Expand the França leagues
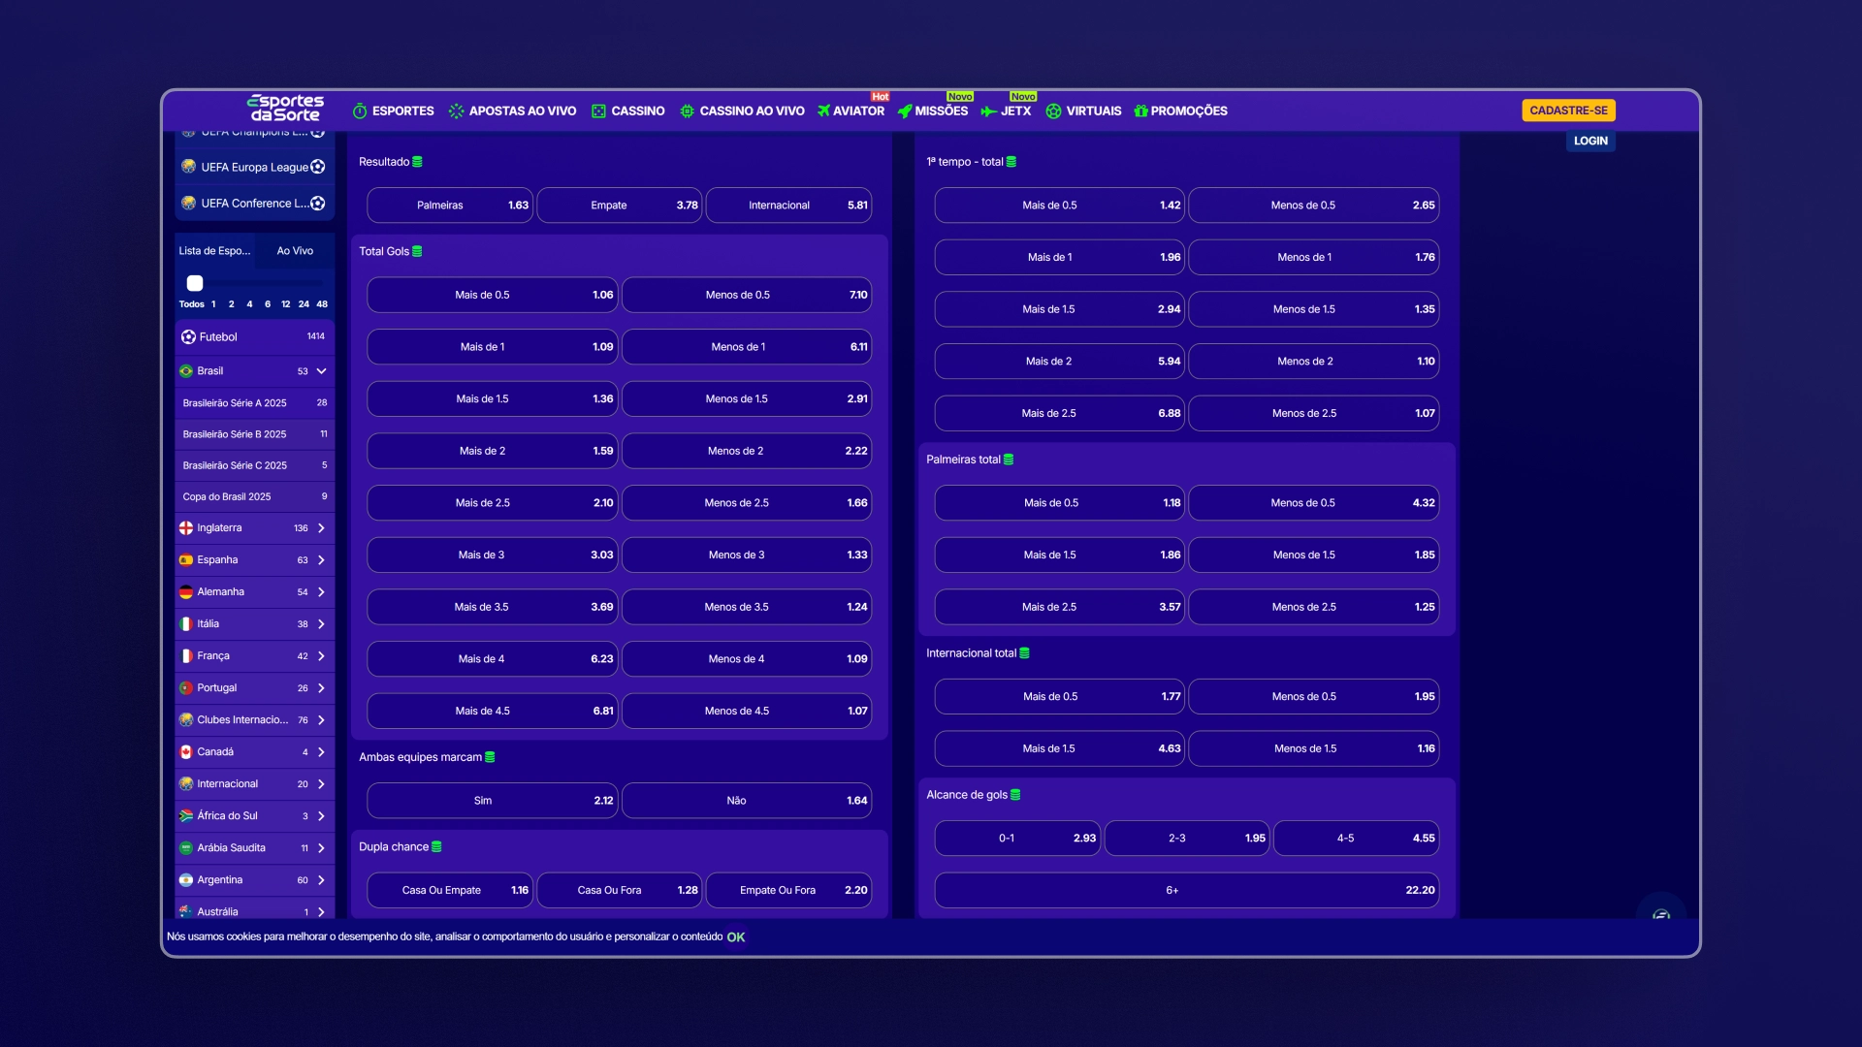Image resolution: width=1862 pixels, height=1047 pixels. 321,656
